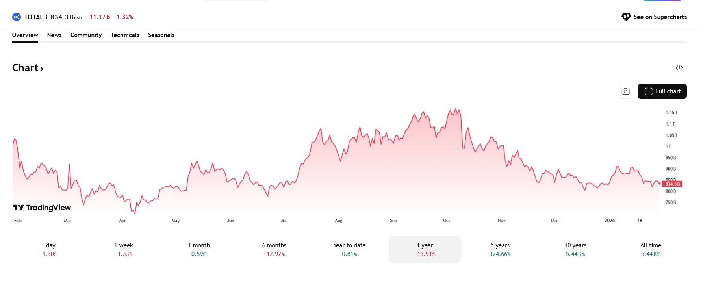The image size is (701, 282).
Task: Show the All time range
Action: pyautogui.click(x=651, y=249)
